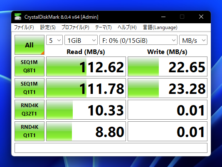Open the 設定(S) menu

click(48, 27)
